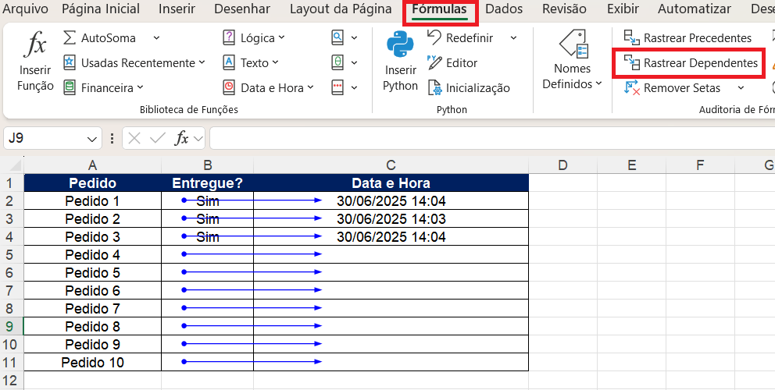This screenshot has height=390, width=775.
Task: Select the Data e Hora header cell
Action: pyautogui.click(x=391, y=183)
